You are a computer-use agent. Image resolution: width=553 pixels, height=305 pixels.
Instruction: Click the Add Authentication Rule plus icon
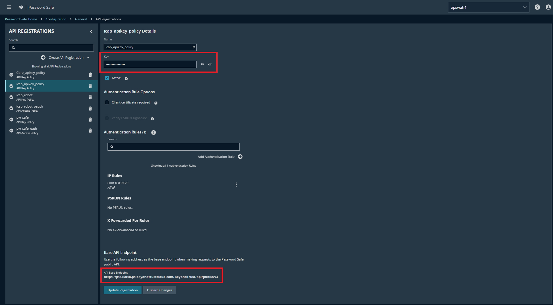click(x=240, y=157)
